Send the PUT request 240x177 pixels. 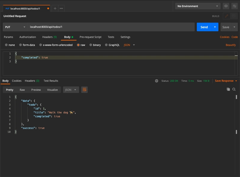[204, 27]
